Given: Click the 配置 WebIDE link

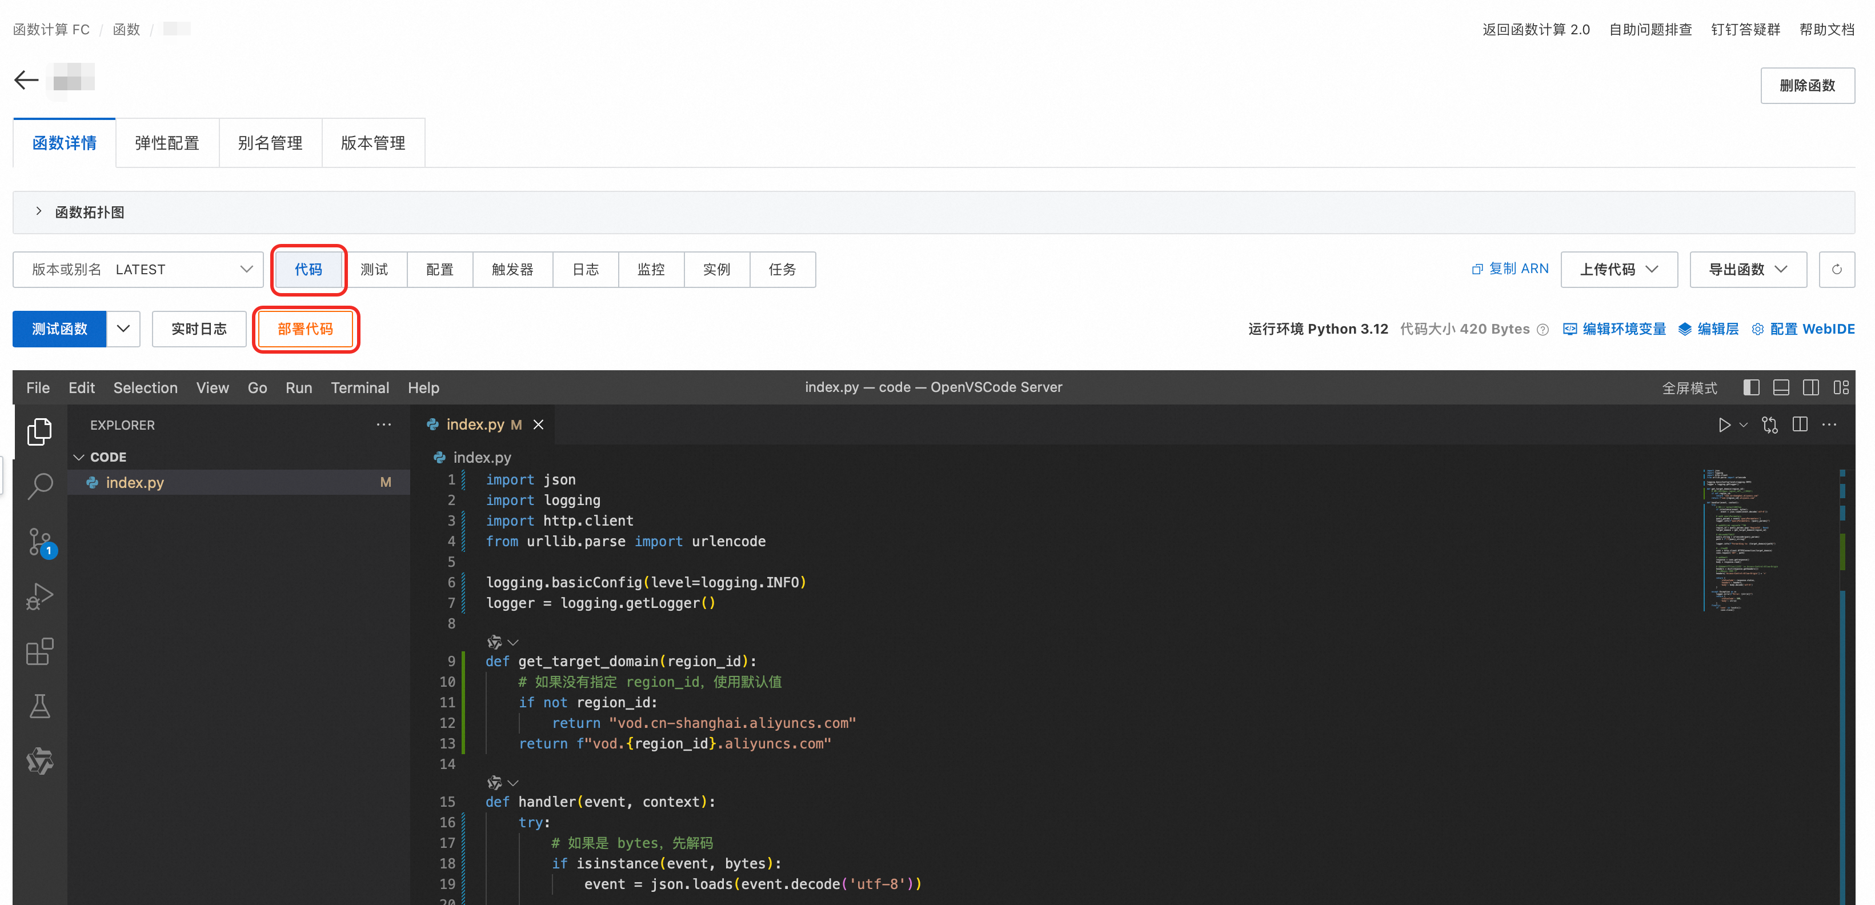Looking at the screenshot, I should (x=1802, y=329).
